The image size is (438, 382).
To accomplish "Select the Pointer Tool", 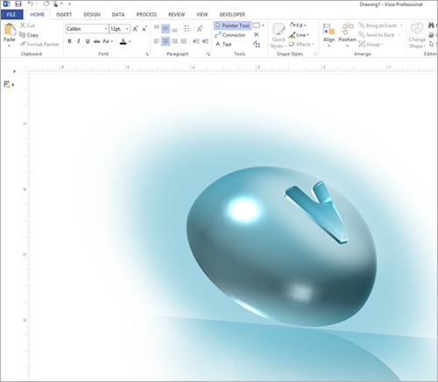I will coord(232,25).
